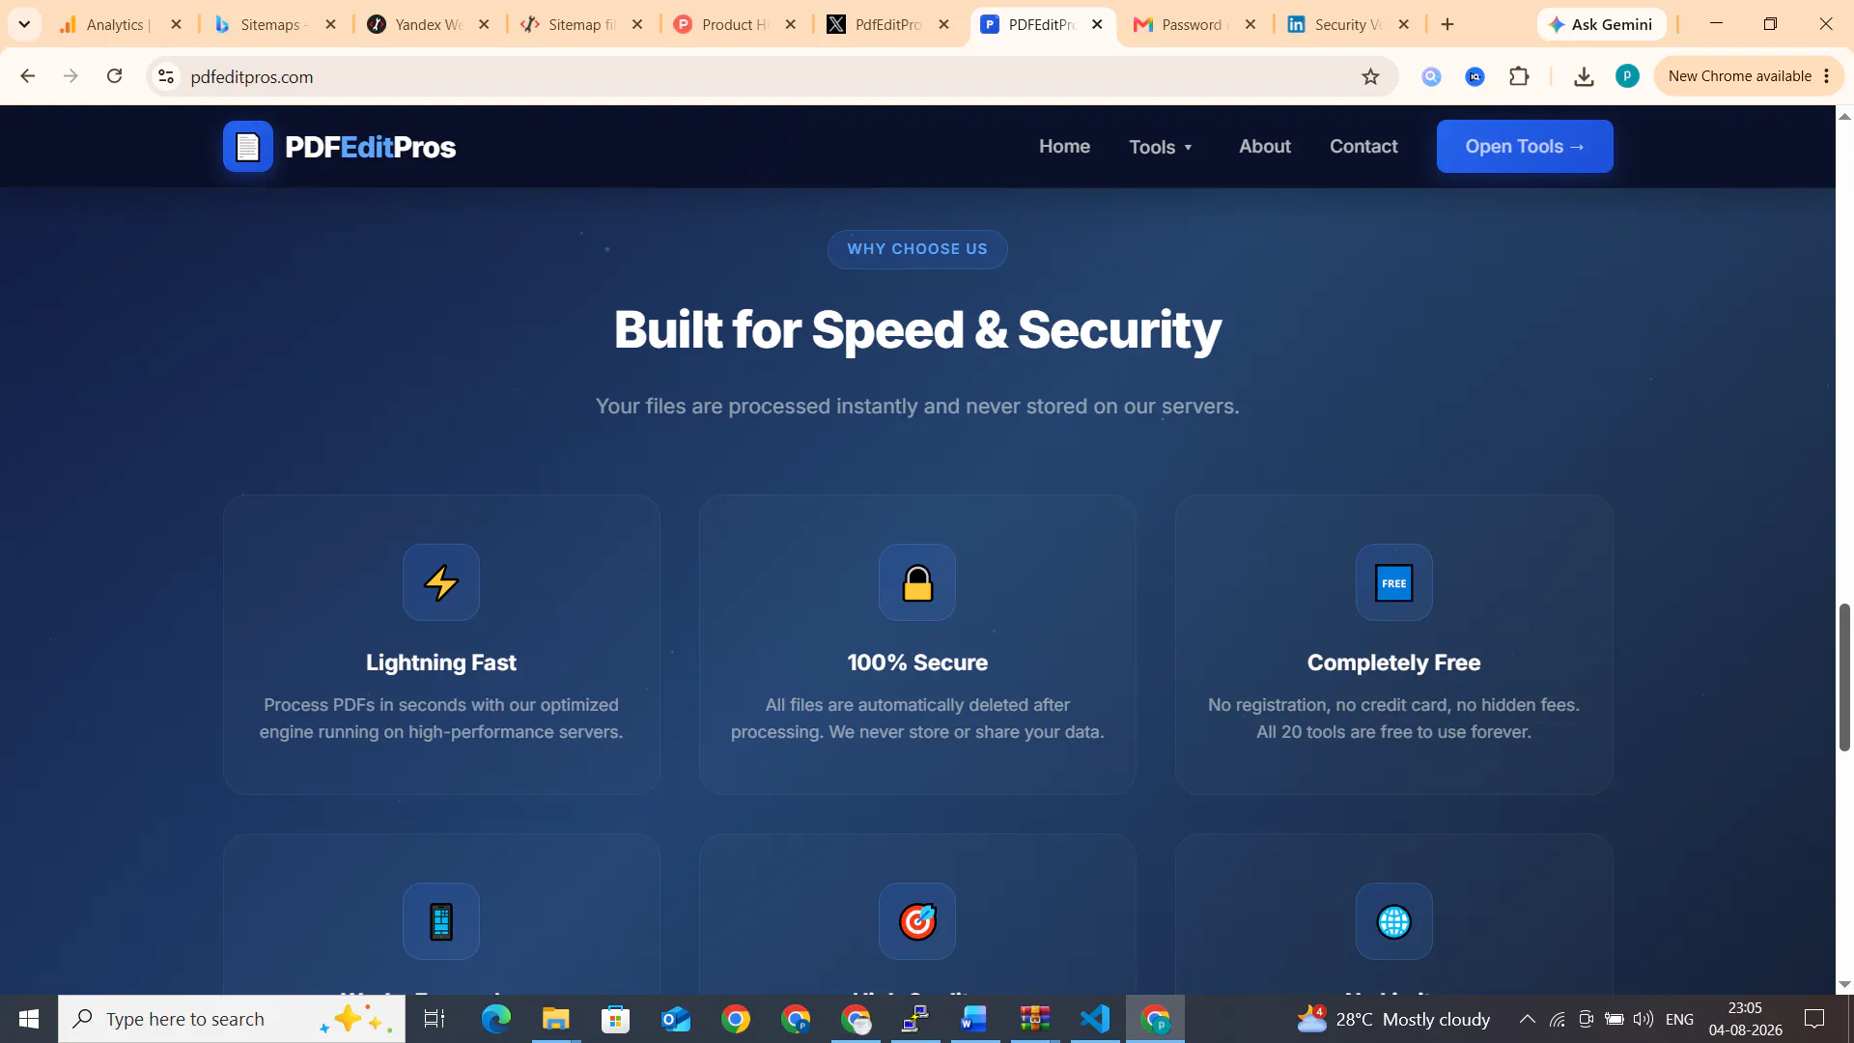Image resolution: width=1854 pixels, height=1043 pixels.
Task: Expand the Tools navigation dropdown
Action: click(x=1162, y=147)
